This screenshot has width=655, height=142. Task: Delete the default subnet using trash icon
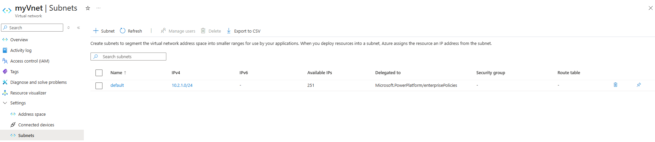(615, 85)
